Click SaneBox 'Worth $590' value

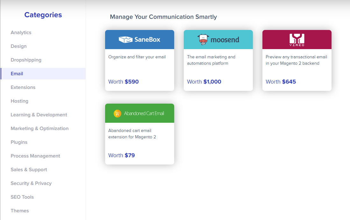coord(124,82)
